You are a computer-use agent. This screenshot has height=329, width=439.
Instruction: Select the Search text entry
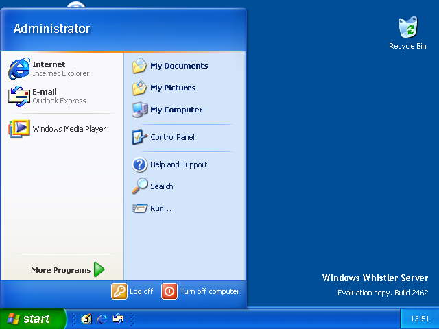point(162,186)
